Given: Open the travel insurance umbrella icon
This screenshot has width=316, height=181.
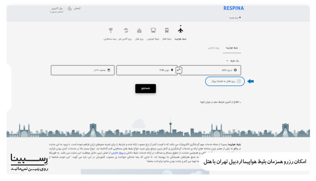Looking at the screenshot, I should click(111, 31).
